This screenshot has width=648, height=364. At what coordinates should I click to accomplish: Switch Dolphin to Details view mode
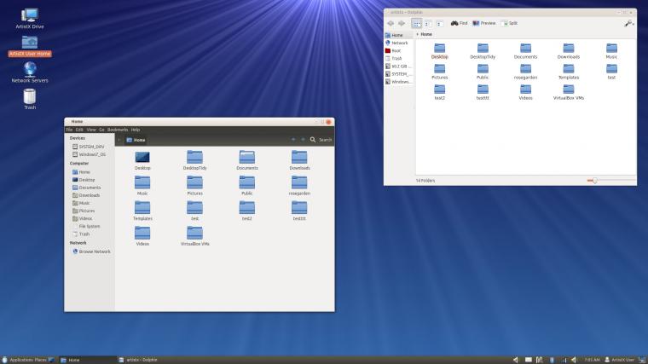[439, 24]
